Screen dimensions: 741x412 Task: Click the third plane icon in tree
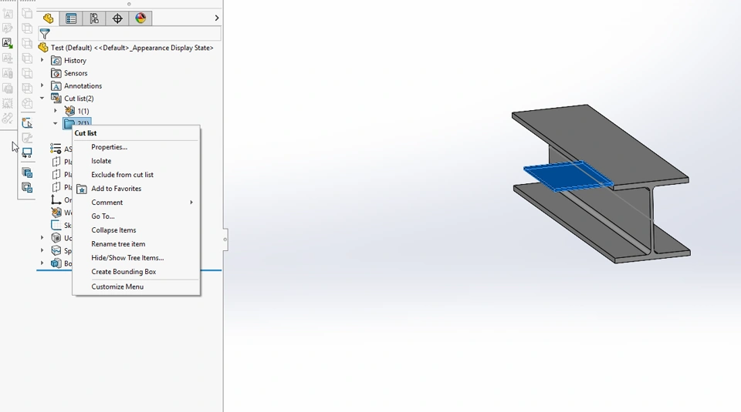(56, 187)
